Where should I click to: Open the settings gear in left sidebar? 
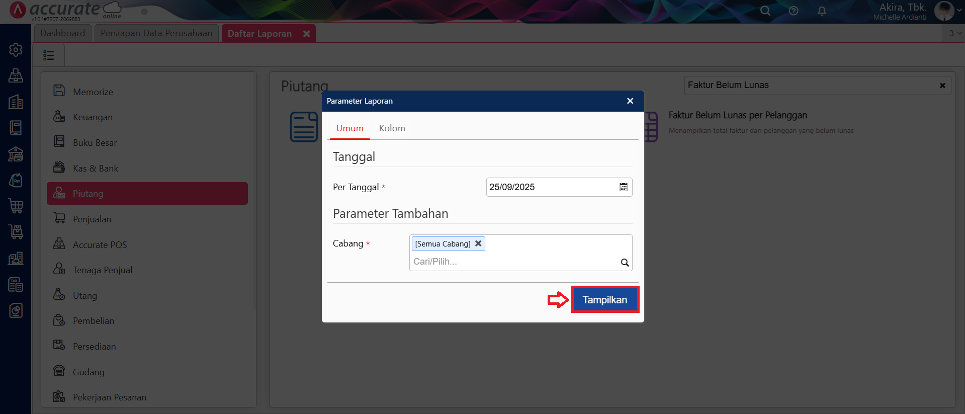(x=16, y=50)
